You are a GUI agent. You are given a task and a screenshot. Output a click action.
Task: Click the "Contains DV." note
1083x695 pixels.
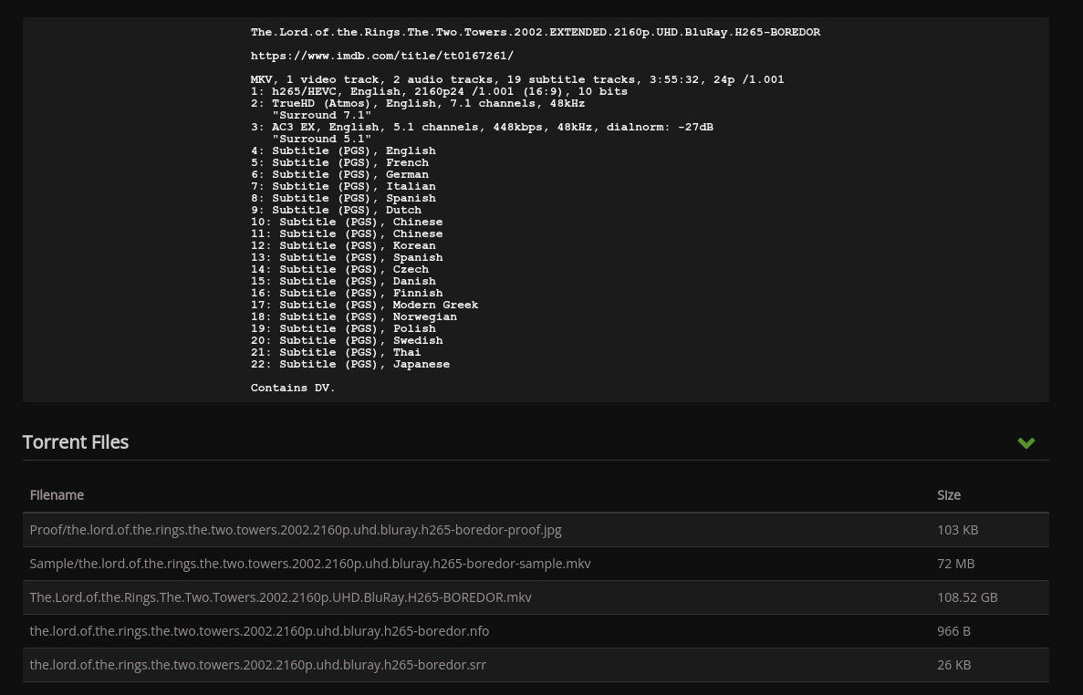pos(293,388)
